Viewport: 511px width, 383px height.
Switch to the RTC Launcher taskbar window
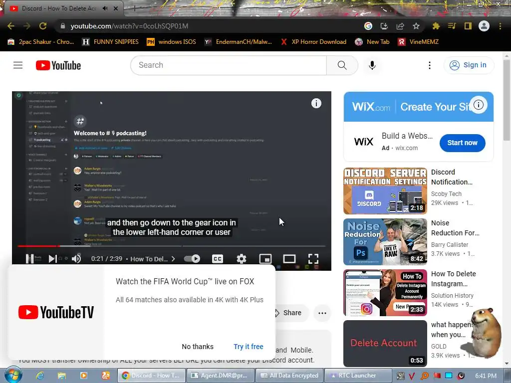[x=358, y=376]
